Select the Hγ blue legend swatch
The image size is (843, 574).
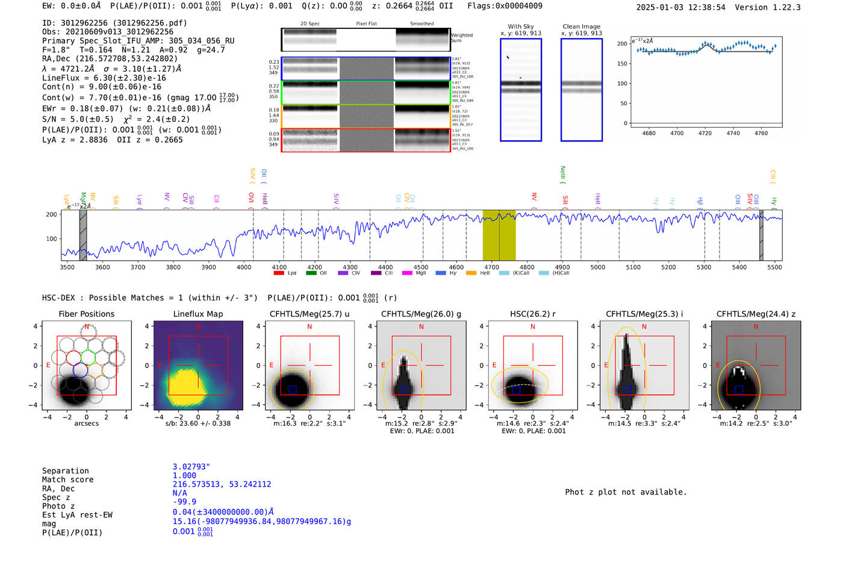coord(441,273)
